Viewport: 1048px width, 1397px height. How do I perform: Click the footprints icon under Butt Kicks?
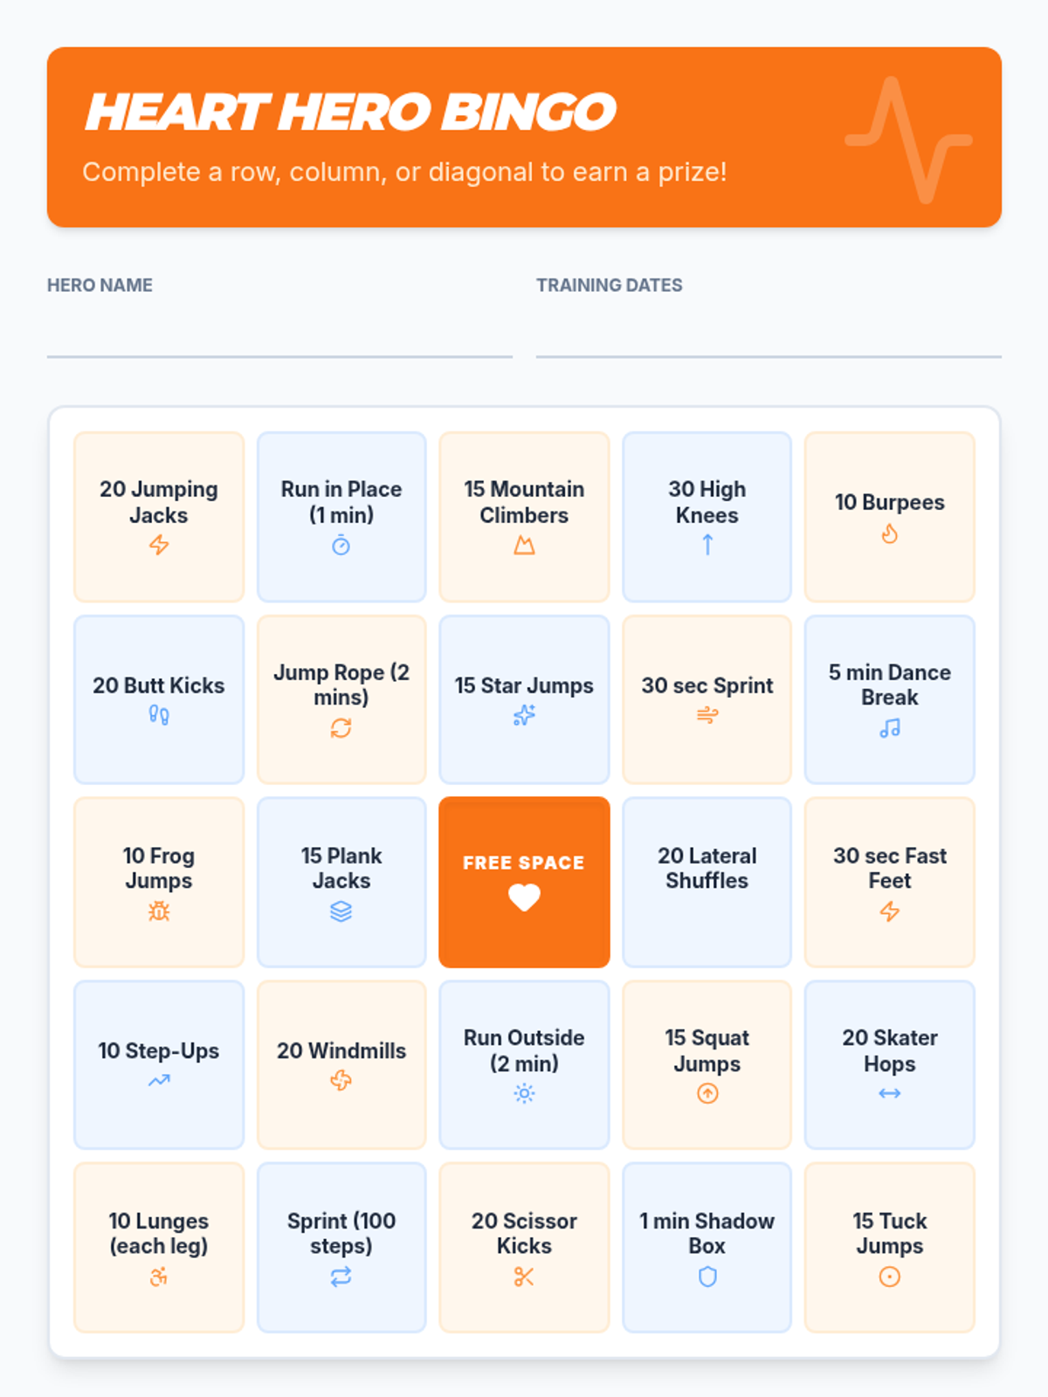tap(158, 715)
